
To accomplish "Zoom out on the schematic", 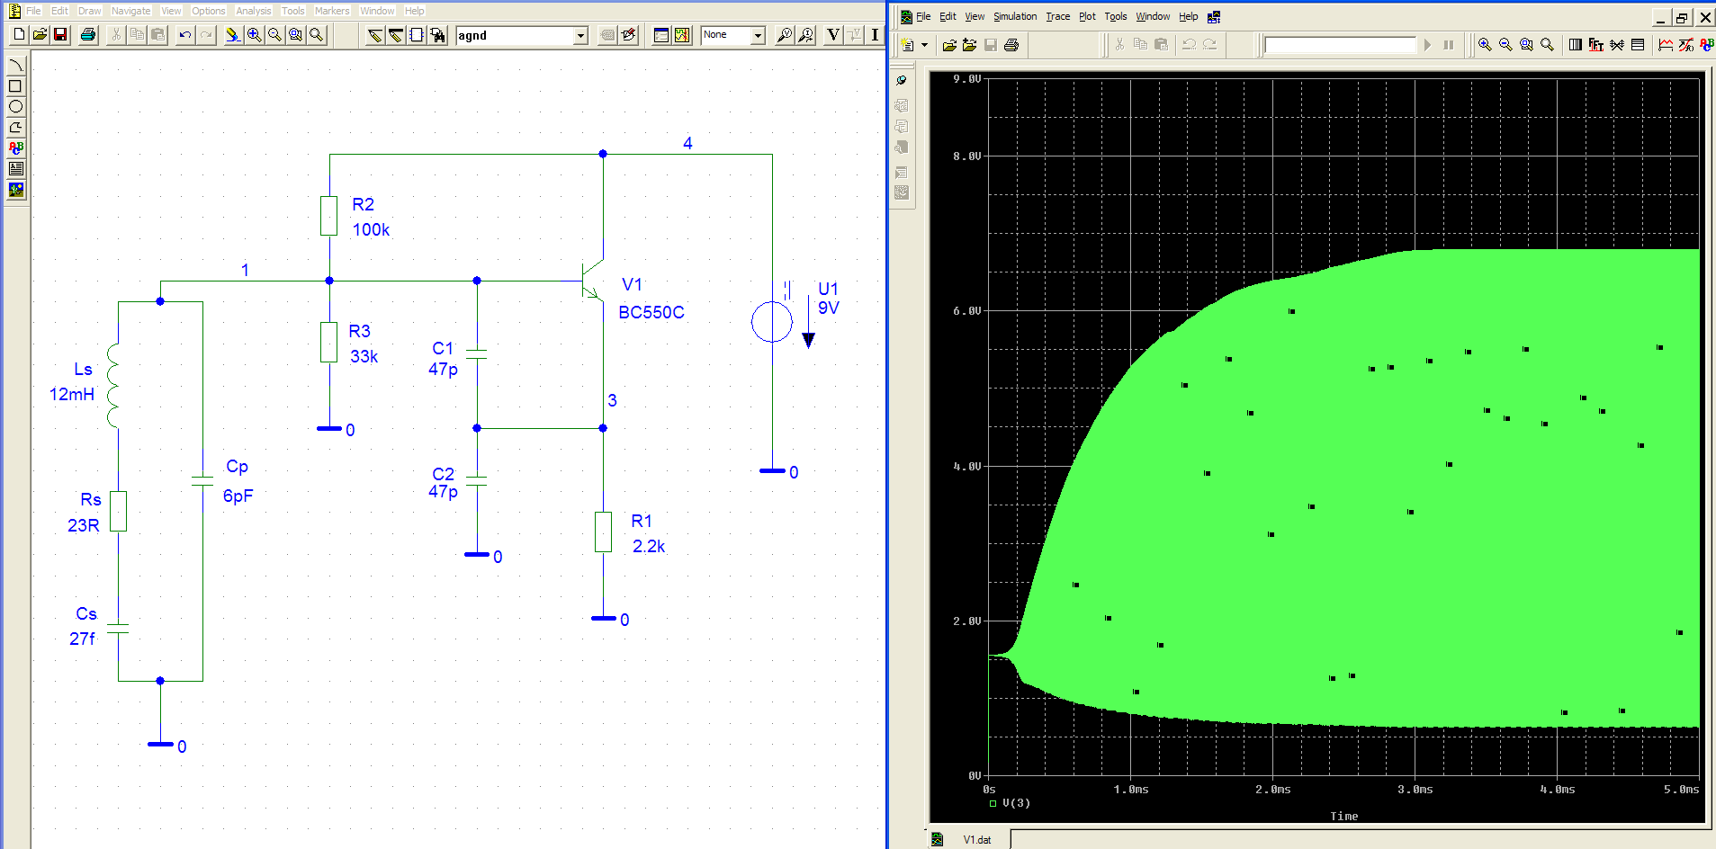I will (274, 35).
